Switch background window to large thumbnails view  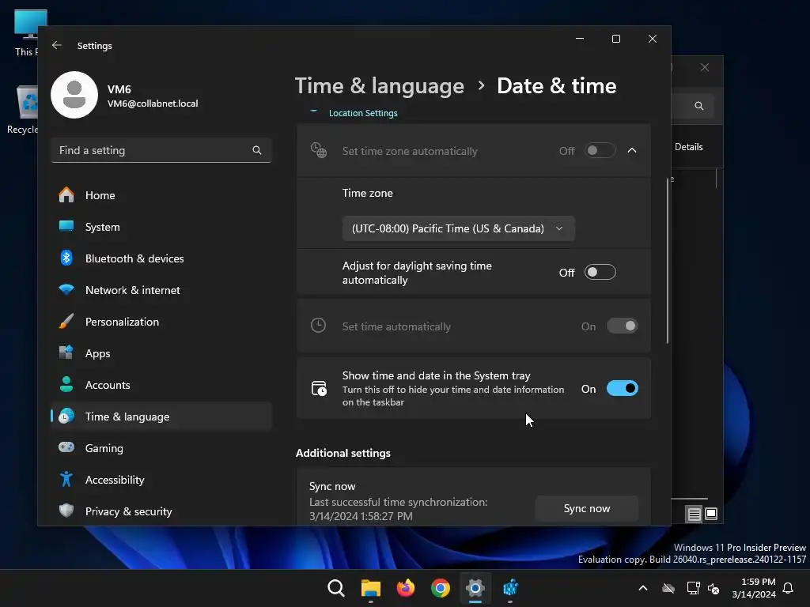pos(711,514)
